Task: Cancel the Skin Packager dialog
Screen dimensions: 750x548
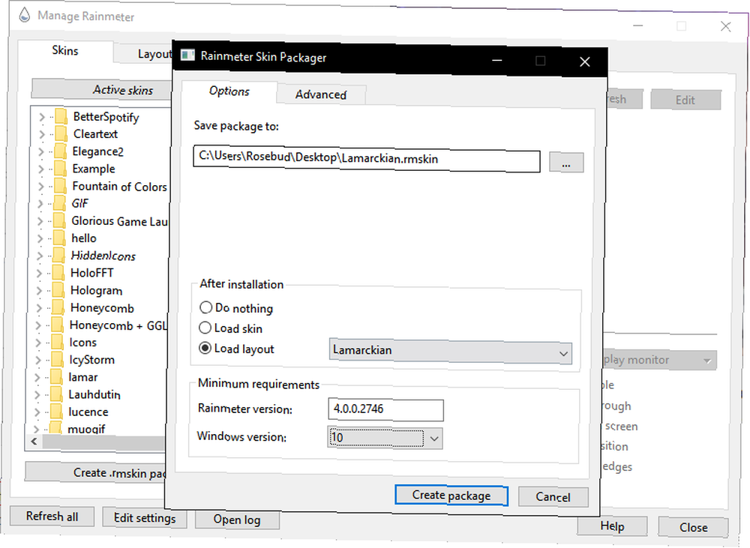Action: click(x=553, y=497)
